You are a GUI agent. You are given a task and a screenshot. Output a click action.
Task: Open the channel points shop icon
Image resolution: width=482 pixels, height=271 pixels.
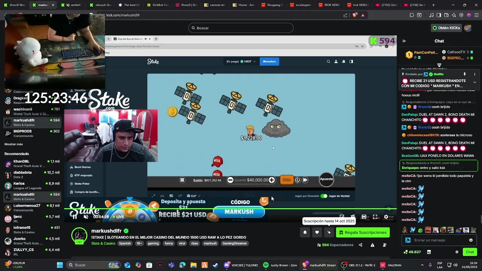click(429, 252)
